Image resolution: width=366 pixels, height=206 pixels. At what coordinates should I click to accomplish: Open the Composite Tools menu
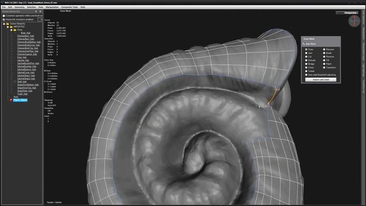pos(69,7)
